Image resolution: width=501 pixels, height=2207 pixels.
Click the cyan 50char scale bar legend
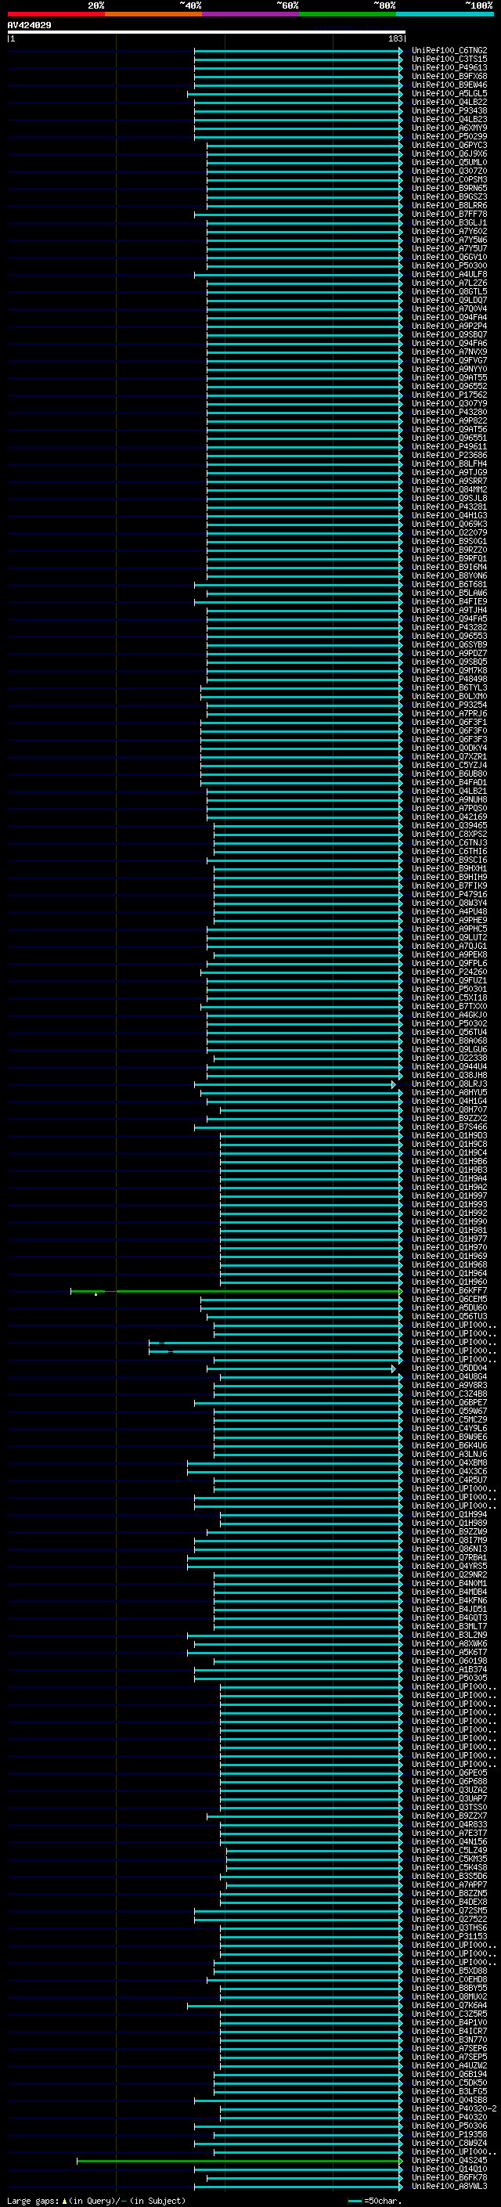pyautogui.click(x=355, y=2200)
